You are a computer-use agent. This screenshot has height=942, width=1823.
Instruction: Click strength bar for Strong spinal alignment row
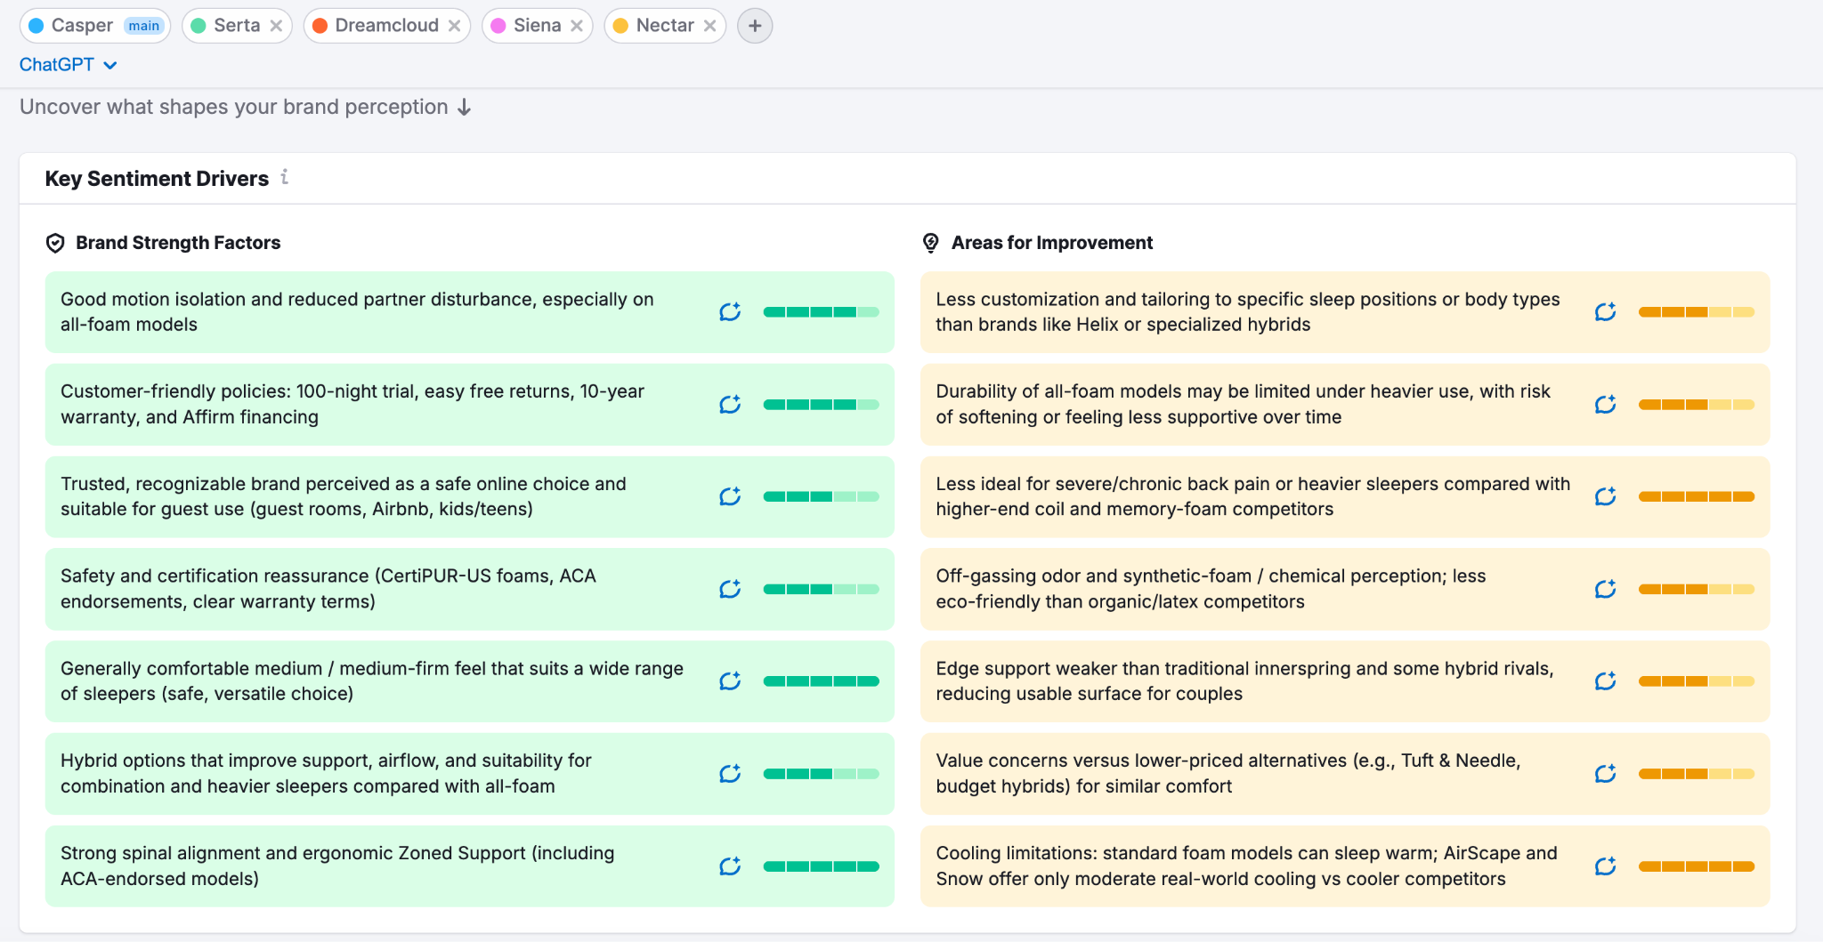pos(821,866)
